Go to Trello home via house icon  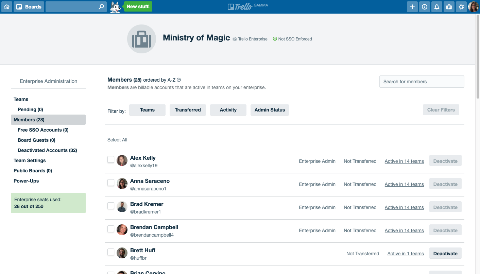pos(7,7)
